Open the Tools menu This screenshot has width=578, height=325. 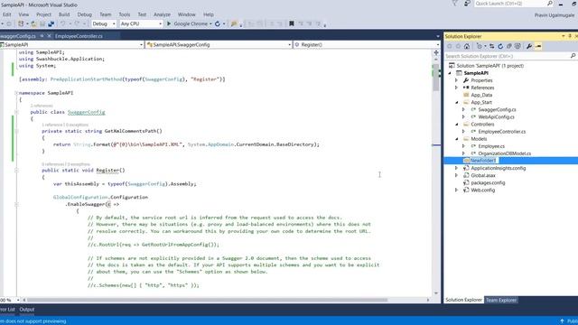click(x=125, y=14)
